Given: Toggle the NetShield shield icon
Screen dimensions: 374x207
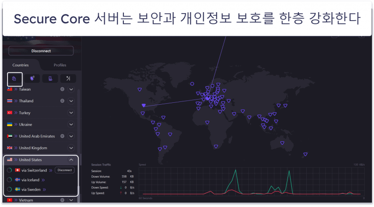Looking at the screenshot, I should [x=32, y=79].
